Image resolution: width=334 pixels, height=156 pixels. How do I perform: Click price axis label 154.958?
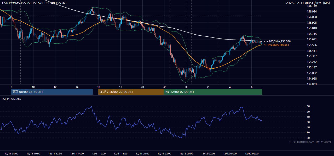[312, 79]
